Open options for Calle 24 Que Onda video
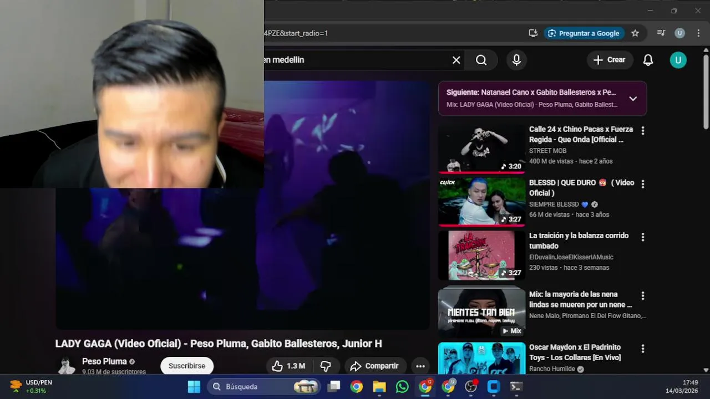Viewport: 710px width, 399px height. (x=642, y=131)
